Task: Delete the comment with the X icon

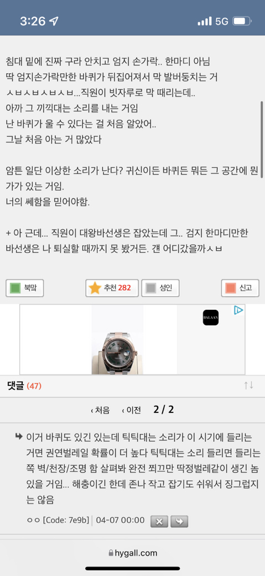Action: [159, 521]
